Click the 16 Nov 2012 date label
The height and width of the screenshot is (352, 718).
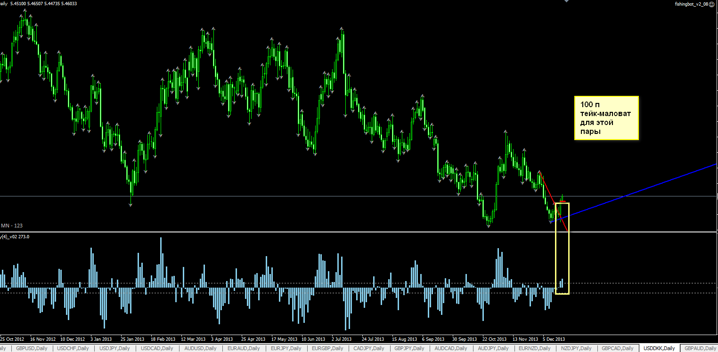[x=42, y=339]
